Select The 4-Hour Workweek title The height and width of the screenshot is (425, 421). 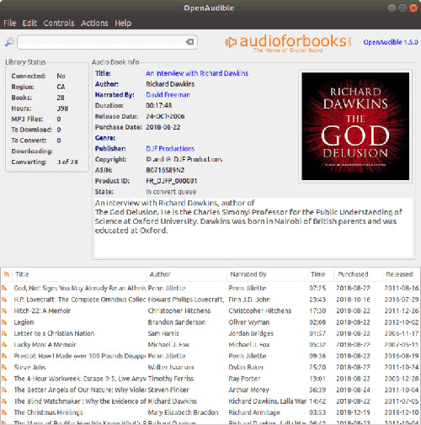point(80,379)
